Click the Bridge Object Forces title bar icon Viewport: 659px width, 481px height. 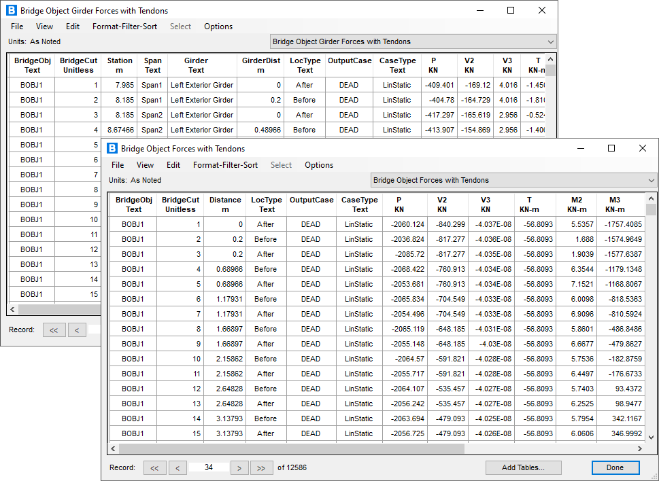pyautogui.click(x=111, y=149)
